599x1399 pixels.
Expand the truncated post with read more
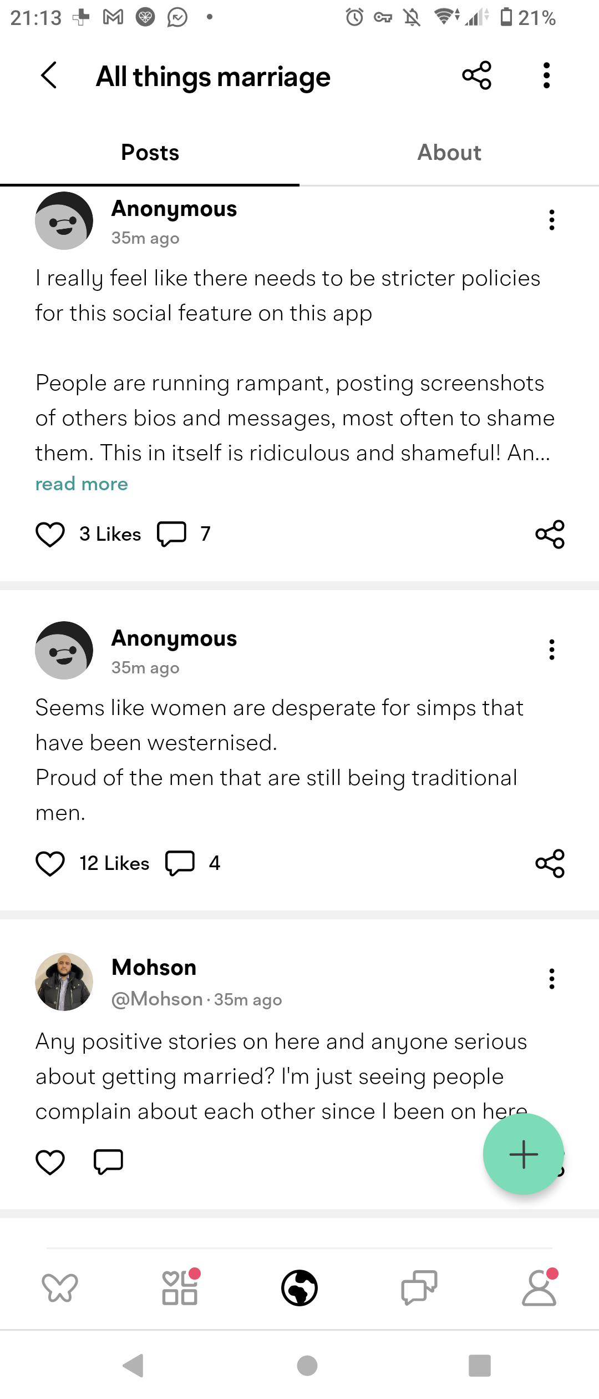pos(82,484)
